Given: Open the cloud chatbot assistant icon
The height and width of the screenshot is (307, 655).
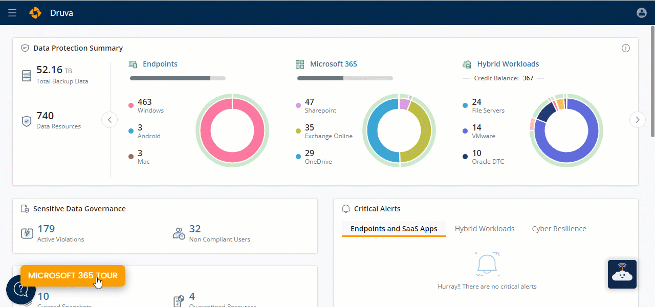Looking at the screenshot, I should (x=622, y=274).
